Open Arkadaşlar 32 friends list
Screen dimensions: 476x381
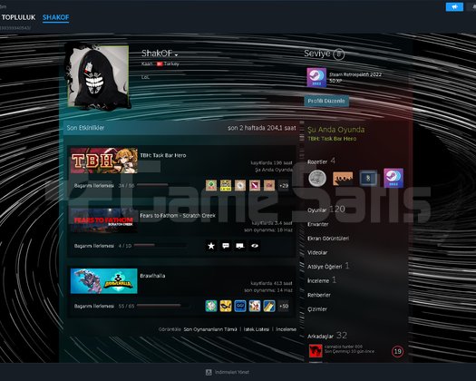pyautogui.click(x=327, y=336)
